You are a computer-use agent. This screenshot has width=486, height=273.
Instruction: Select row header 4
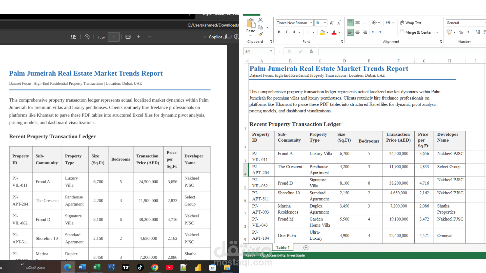pyautogui.click(x=245, y=170)
